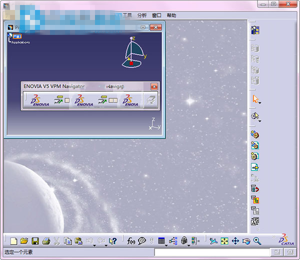Click ENOVIA single-window send icon
This screenshot has width=300, height=260.
(x=61, y=100)
